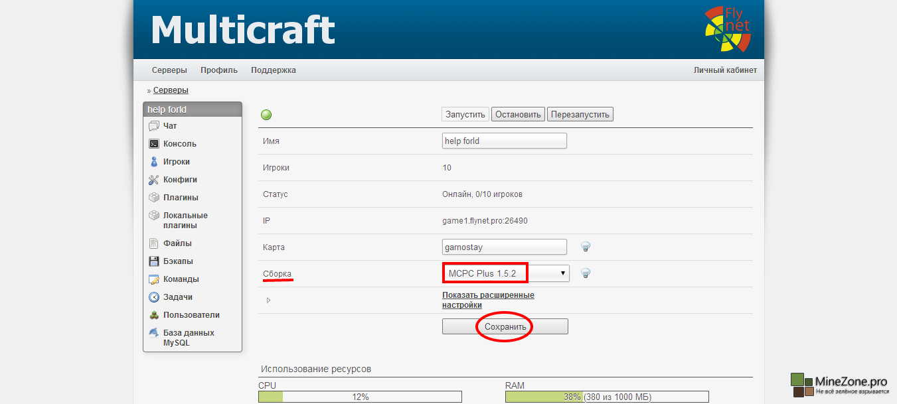Image resolution: width=897 pixels, height=404 pixels.
Task: Click the Chat speech bubble icon
Action: (154, 126)
